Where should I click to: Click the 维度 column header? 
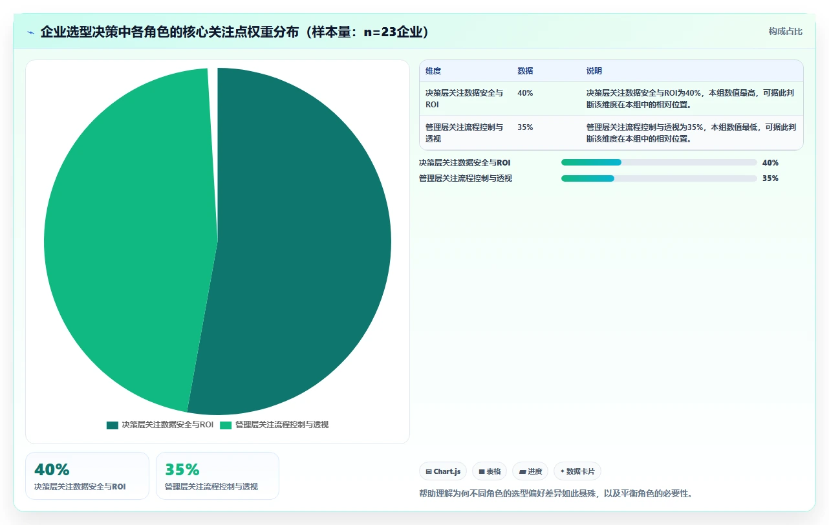[433, 71]
